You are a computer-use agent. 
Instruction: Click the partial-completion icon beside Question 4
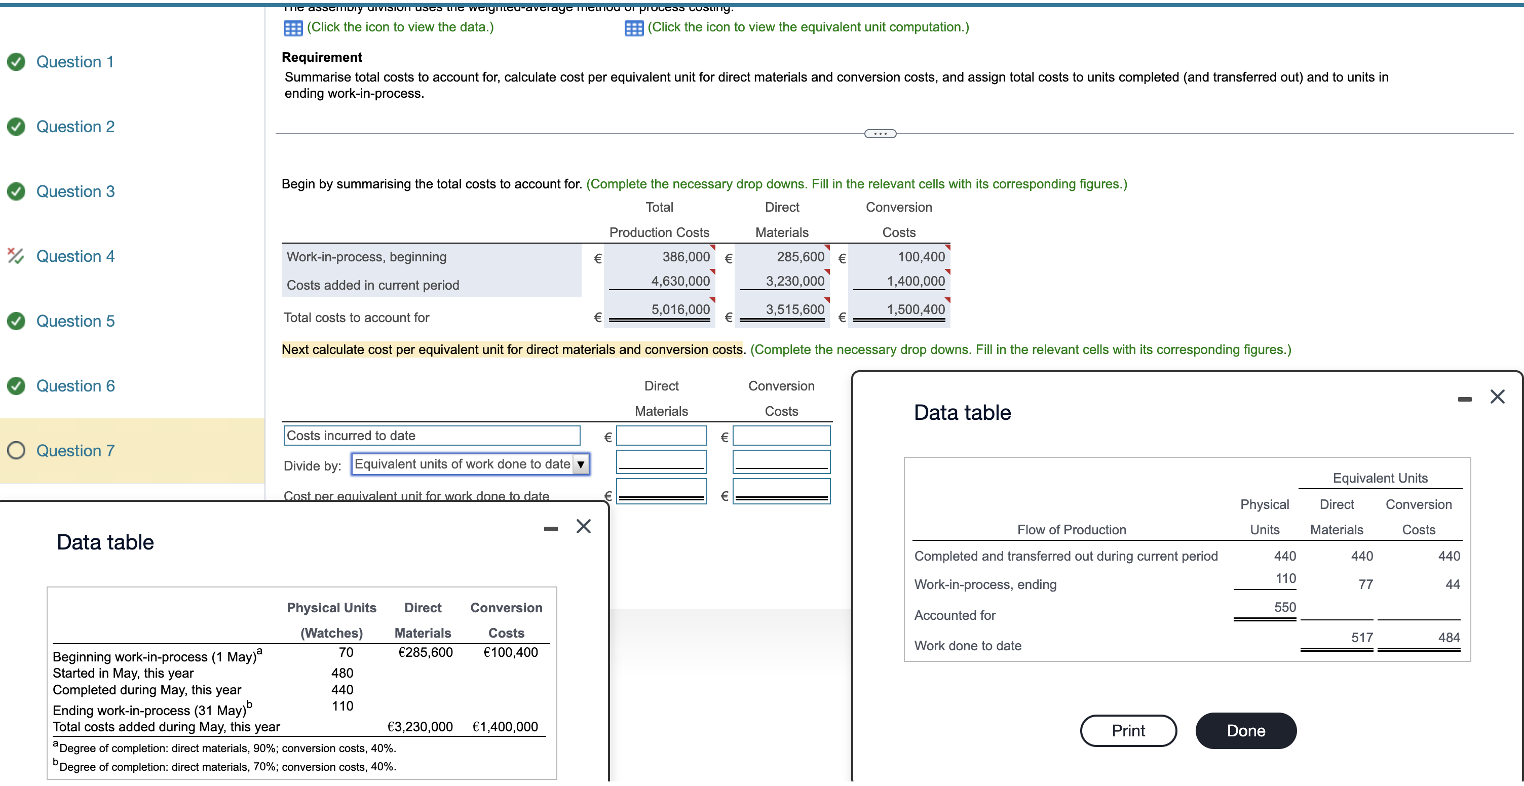coord(15,255)
